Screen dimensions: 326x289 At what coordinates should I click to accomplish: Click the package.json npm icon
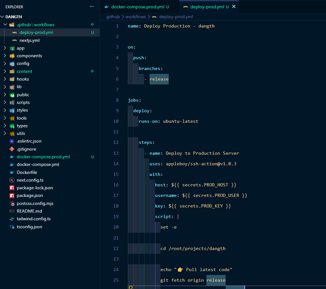(x=12, y=195)
